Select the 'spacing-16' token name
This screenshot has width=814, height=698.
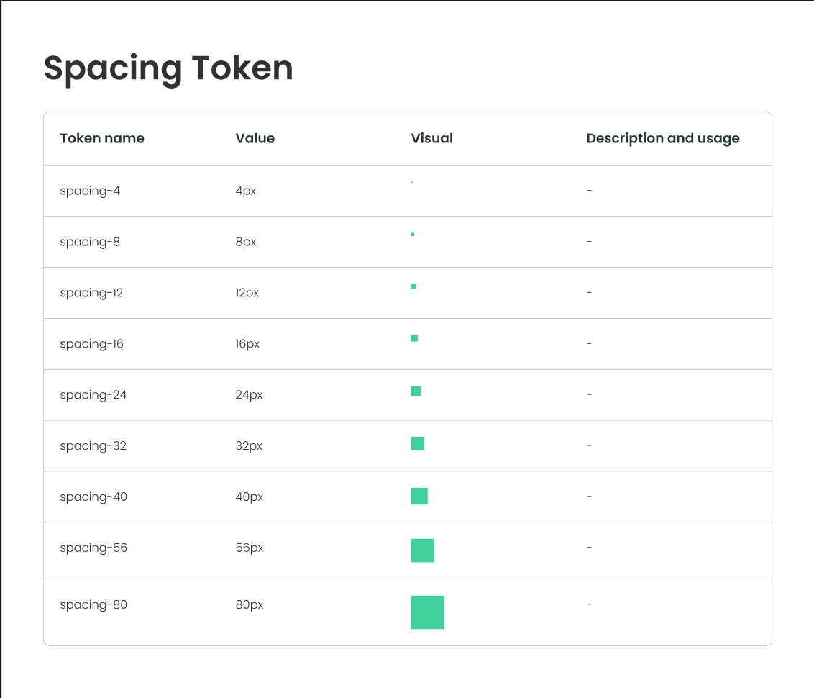pos(92,344)
